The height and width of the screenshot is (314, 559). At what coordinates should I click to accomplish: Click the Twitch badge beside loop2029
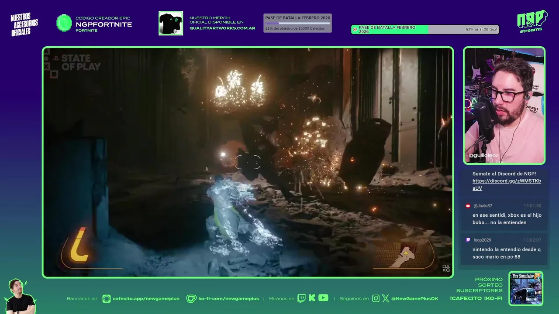[x=468, y=240]
